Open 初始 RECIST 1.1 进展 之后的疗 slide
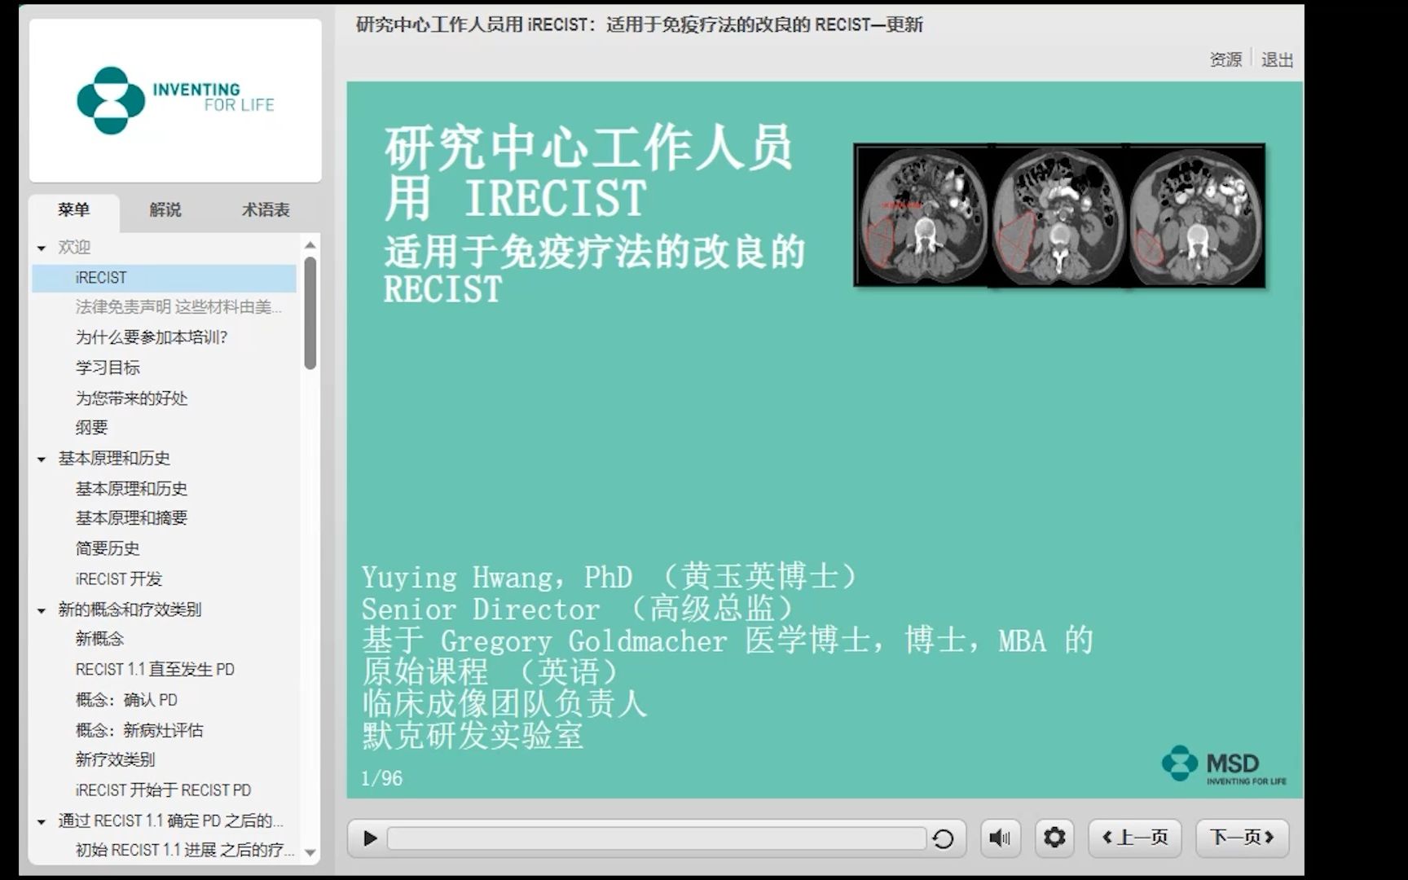Screen dimensions: 1408x880 click(x=185, y=850)
